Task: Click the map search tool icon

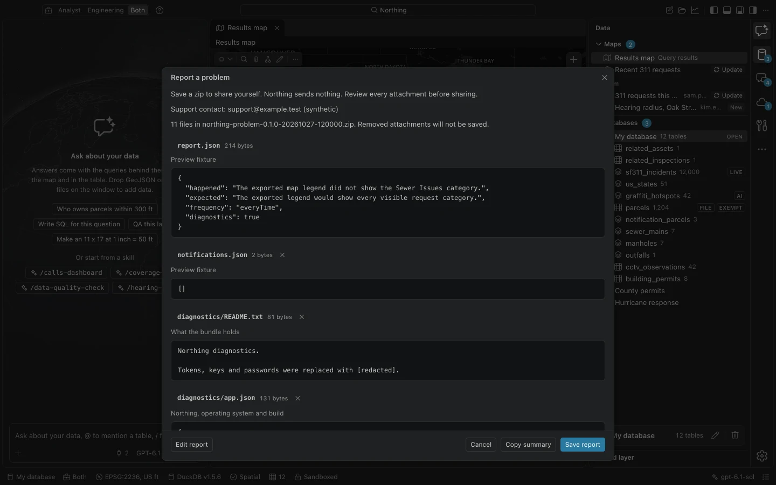Action: [x=244, y=59]
